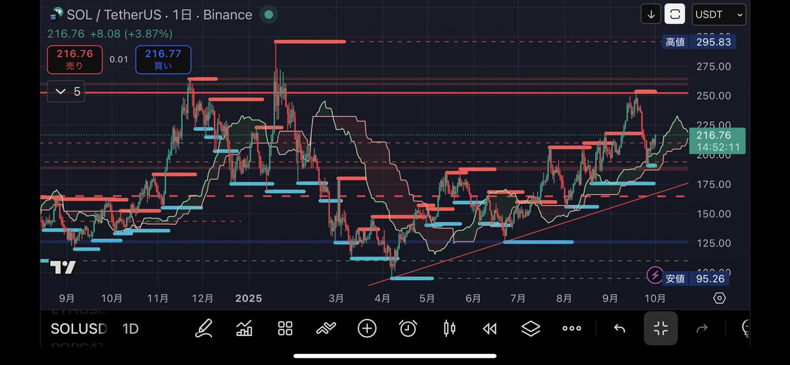Open the object tree layers icon
The height and width of the screenshot is (365, 790).
(x=531, y=328)
